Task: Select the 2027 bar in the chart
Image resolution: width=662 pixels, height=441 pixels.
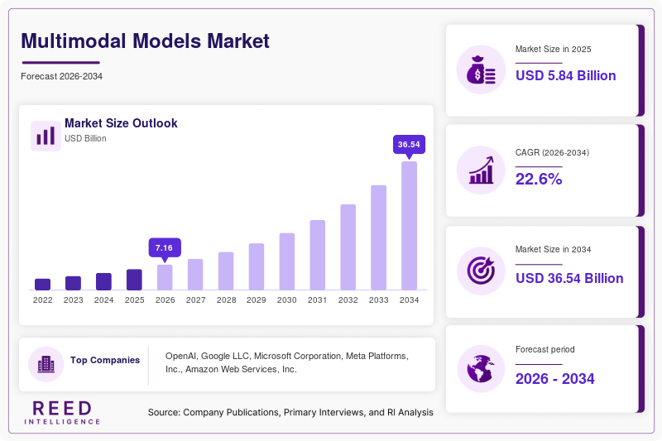Action: 195,275
